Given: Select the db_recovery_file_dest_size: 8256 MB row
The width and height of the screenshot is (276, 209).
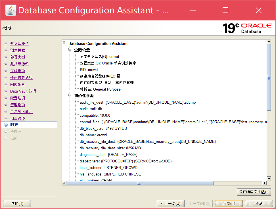Looking at the screenshot, I should point(110,148).
